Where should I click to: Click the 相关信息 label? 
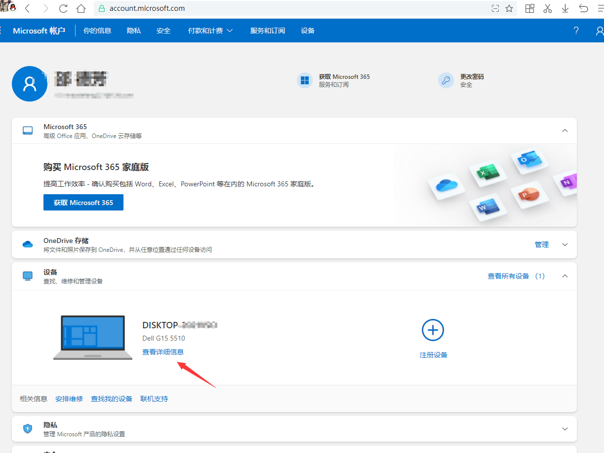(34, 399)
